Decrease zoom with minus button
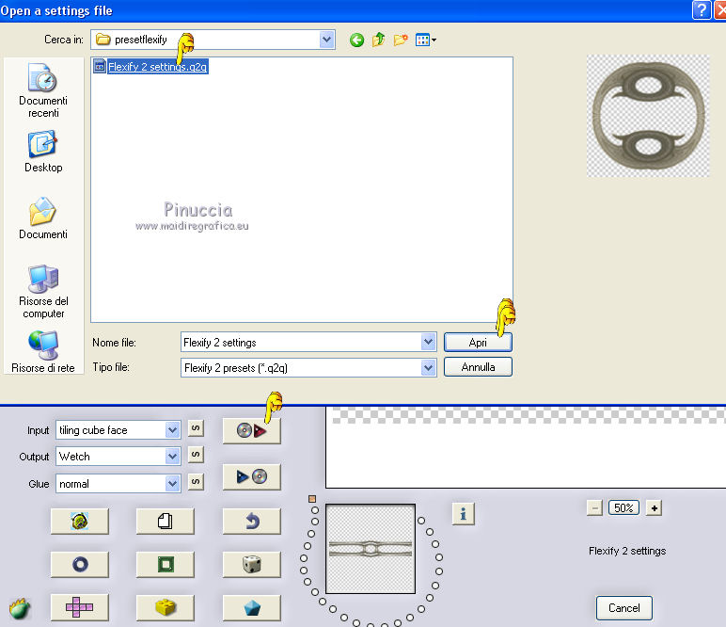Image resolution: width=726 pixels, height=627 pixels. 594,507
